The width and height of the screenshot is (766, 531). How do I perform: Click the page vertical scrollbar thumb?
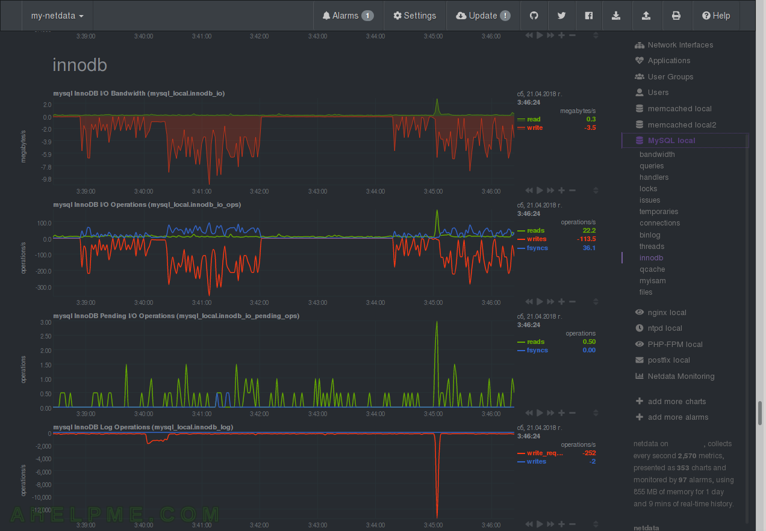pos(760,413)
